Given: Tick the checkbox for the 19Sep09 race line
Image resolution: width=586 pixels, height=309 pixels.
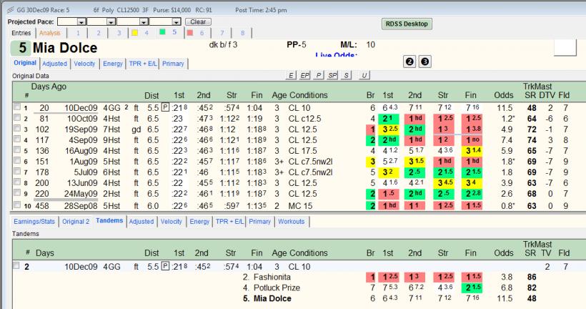Looking at the screenshot, I should tap(17, 128).
